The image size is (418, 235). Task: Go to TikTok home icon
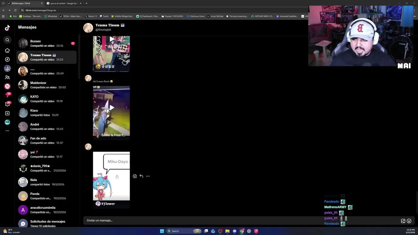pos(7,50)
